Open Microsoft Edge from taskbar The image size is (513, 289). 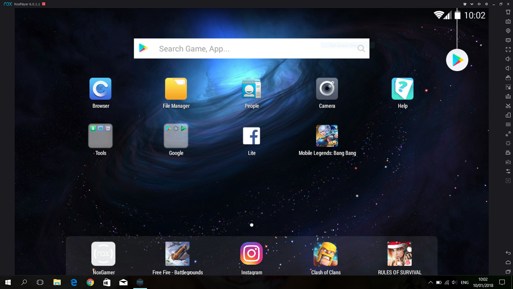coord(74,282)
